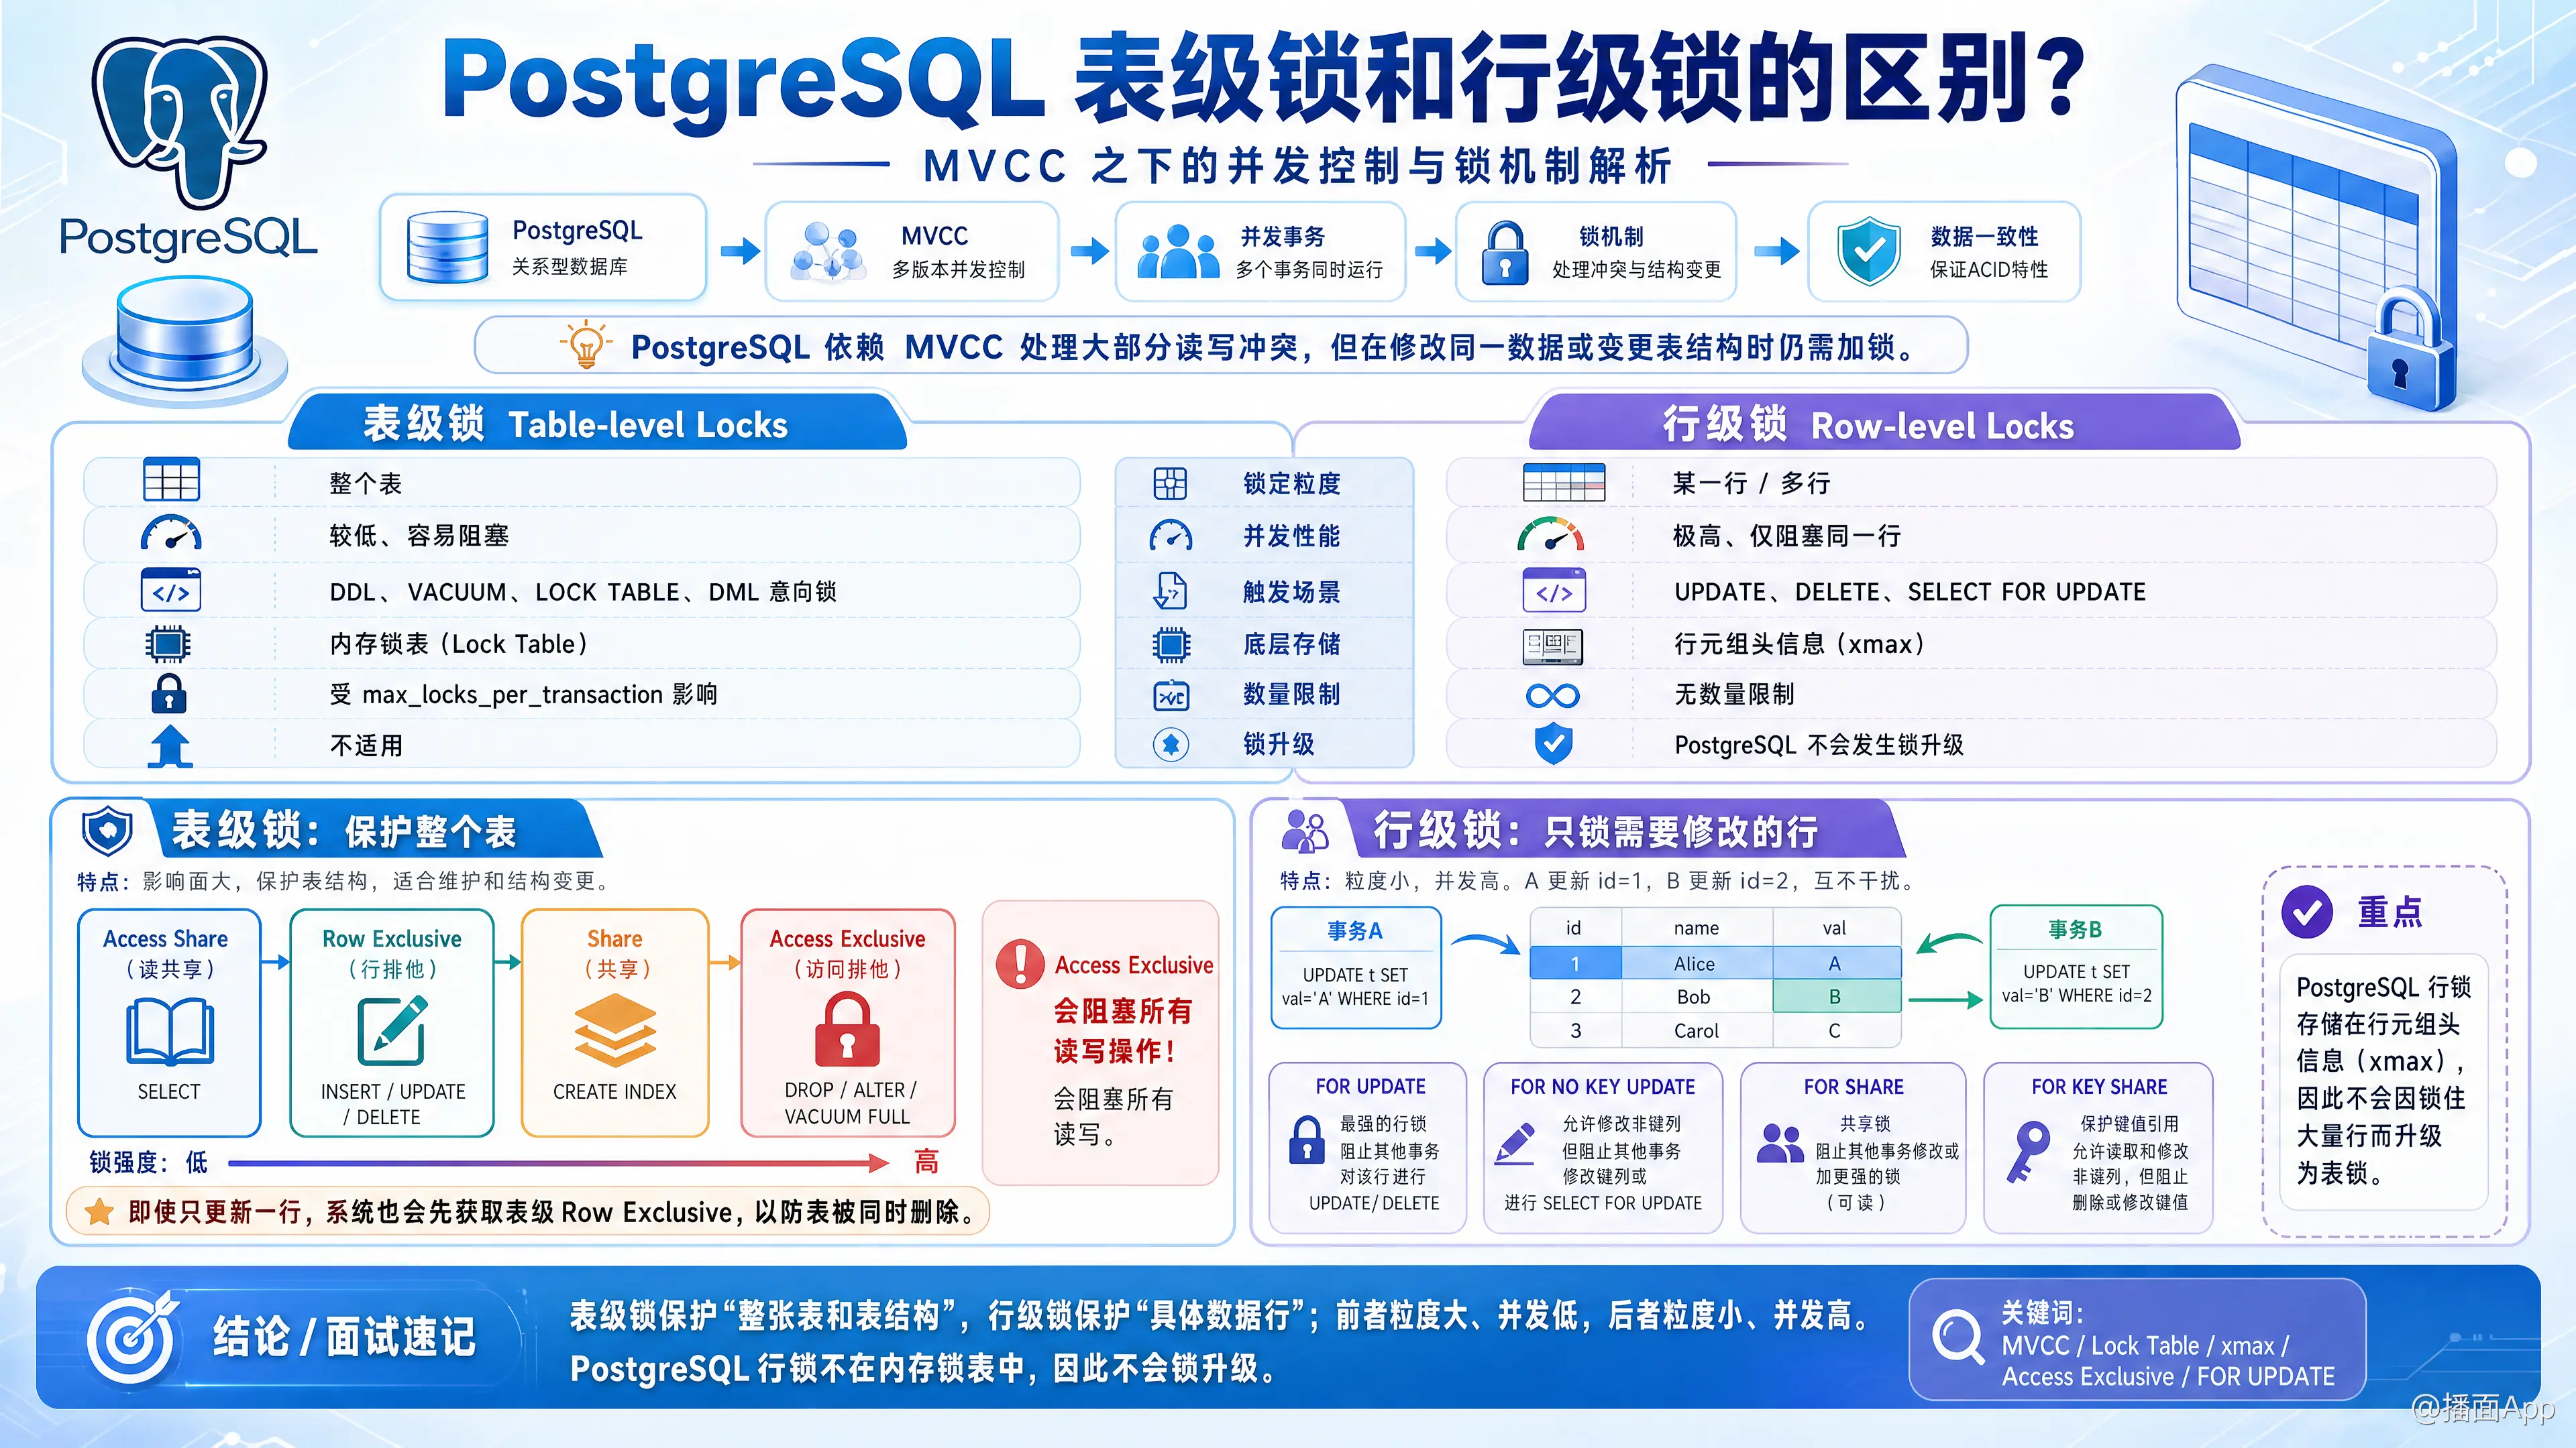Image resolution: width=2576 pixels, height=1448 pixels.
Task: Click the keywords 'MVCC / Lock Table / xmax /'
Action: point(2145,1346)
